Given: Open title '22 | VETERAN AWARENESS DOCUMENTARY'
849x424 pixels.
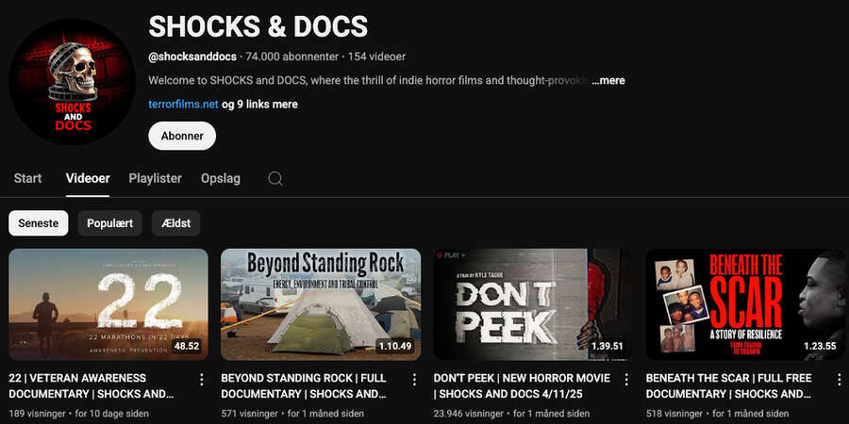Looking at the screenshot, I should tap(91, 385).
